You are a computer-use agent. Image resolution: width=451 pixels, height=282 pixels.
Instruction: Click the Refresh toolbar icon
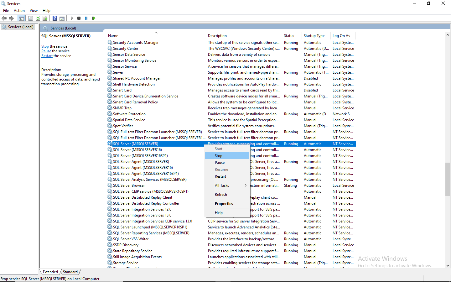[38, 18]
